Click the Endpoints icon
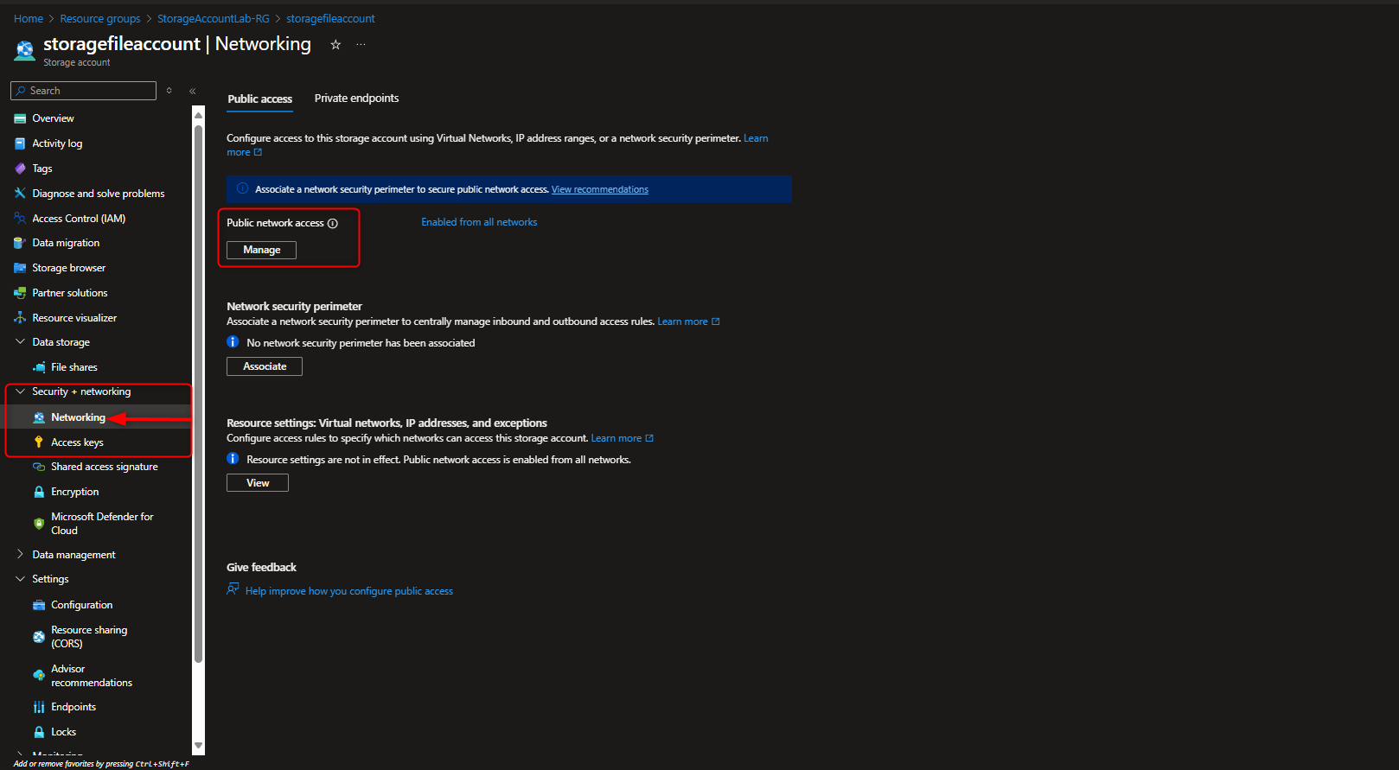The image size is (1399, 770). point(39,707)
